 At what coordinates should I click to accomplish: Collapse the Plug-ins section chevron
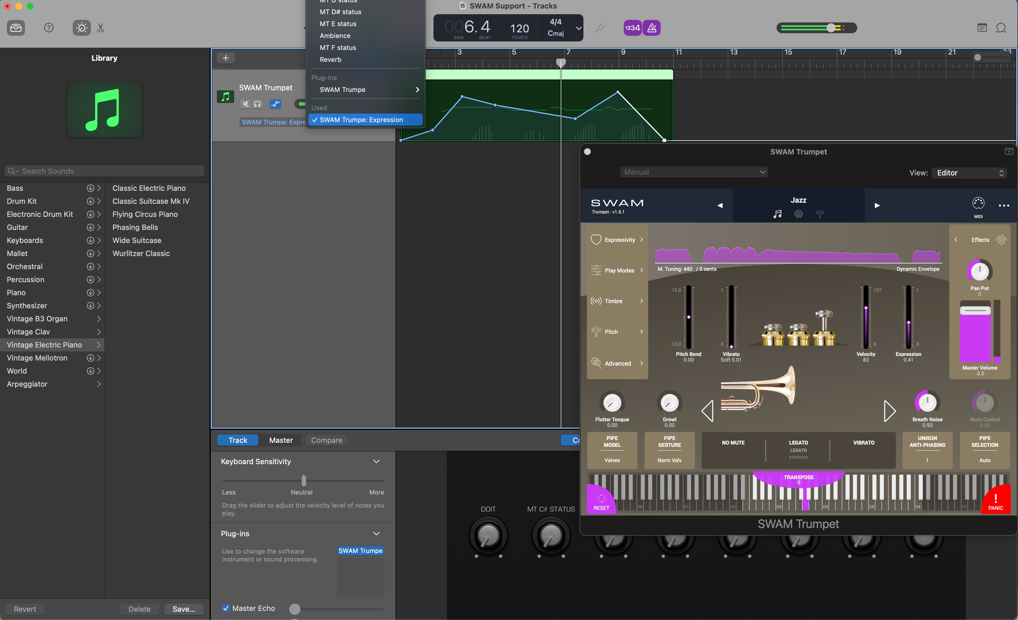tap(376, 533)
